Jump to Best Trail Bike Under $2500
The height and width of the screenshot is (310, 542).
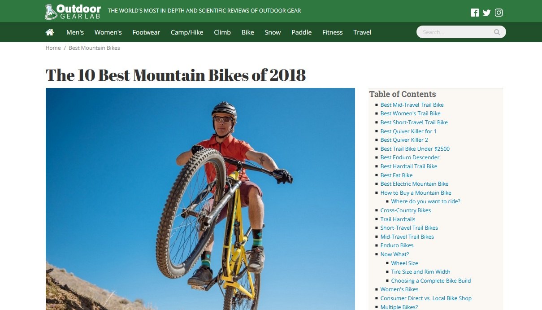[x=415, y=149]
